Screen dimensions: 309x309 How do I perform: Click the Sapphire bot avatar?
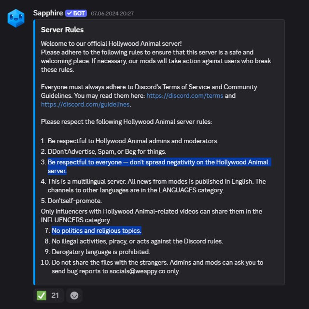point(16,18)
